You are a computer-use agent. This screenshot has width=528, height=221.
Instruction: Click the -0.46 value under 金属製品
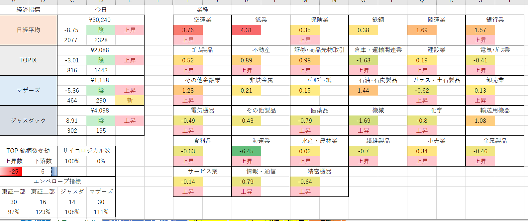click(480, 151)
